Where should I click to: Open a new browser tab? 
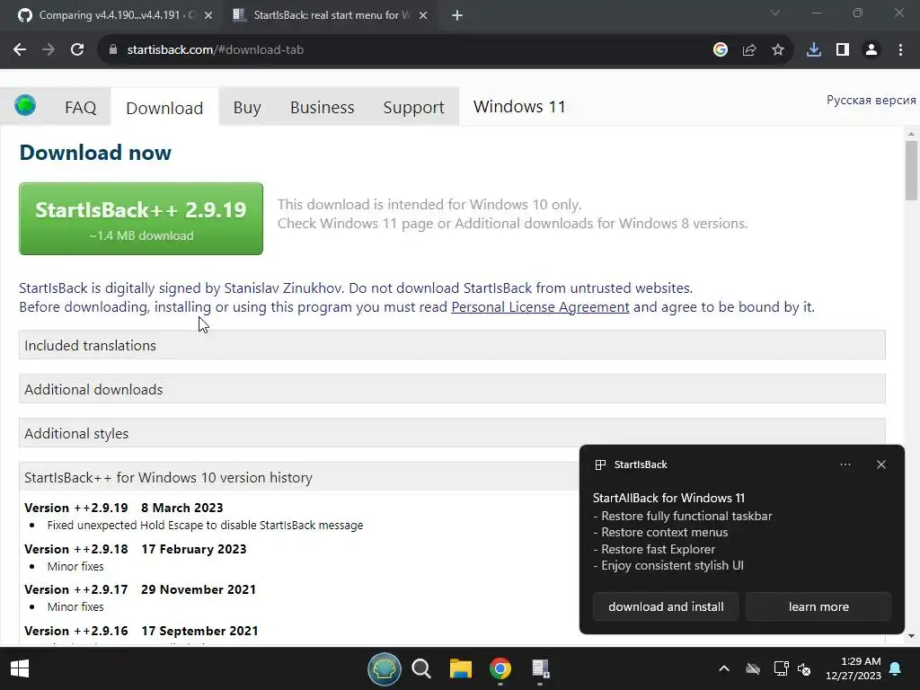pyautogui.click(x=457, y=15)
